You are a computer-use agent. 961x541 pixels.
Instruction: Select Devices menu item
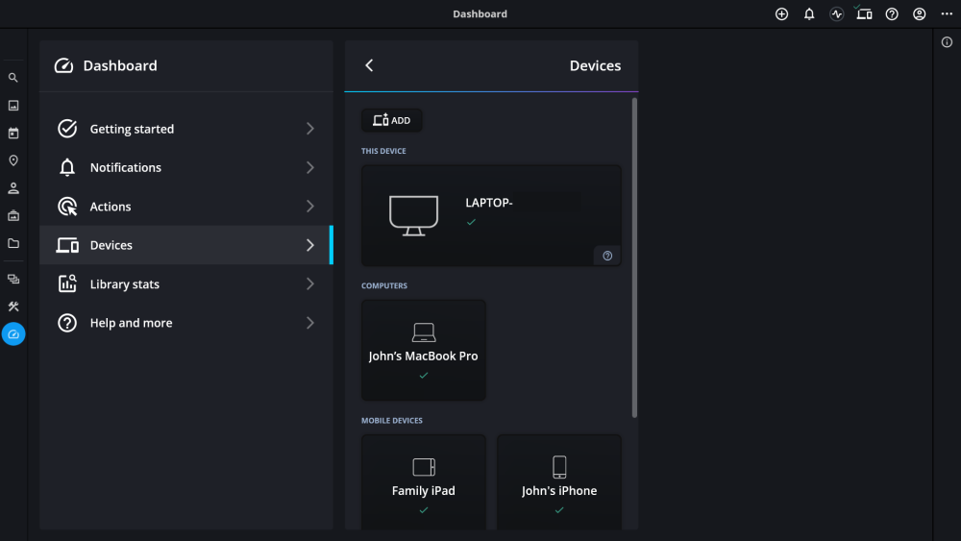point(186,245)
